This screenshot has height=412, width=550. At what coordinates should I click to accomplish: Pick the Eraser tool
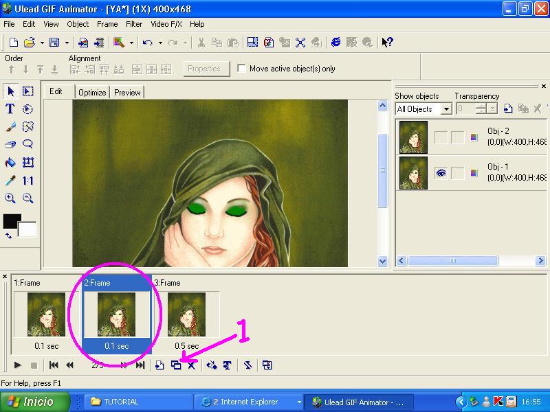click(11, 144)
